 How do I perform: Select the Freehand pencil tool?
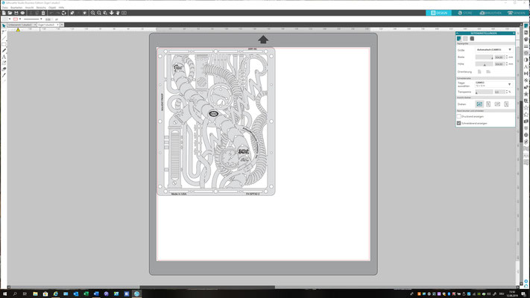tap(4, 51)
